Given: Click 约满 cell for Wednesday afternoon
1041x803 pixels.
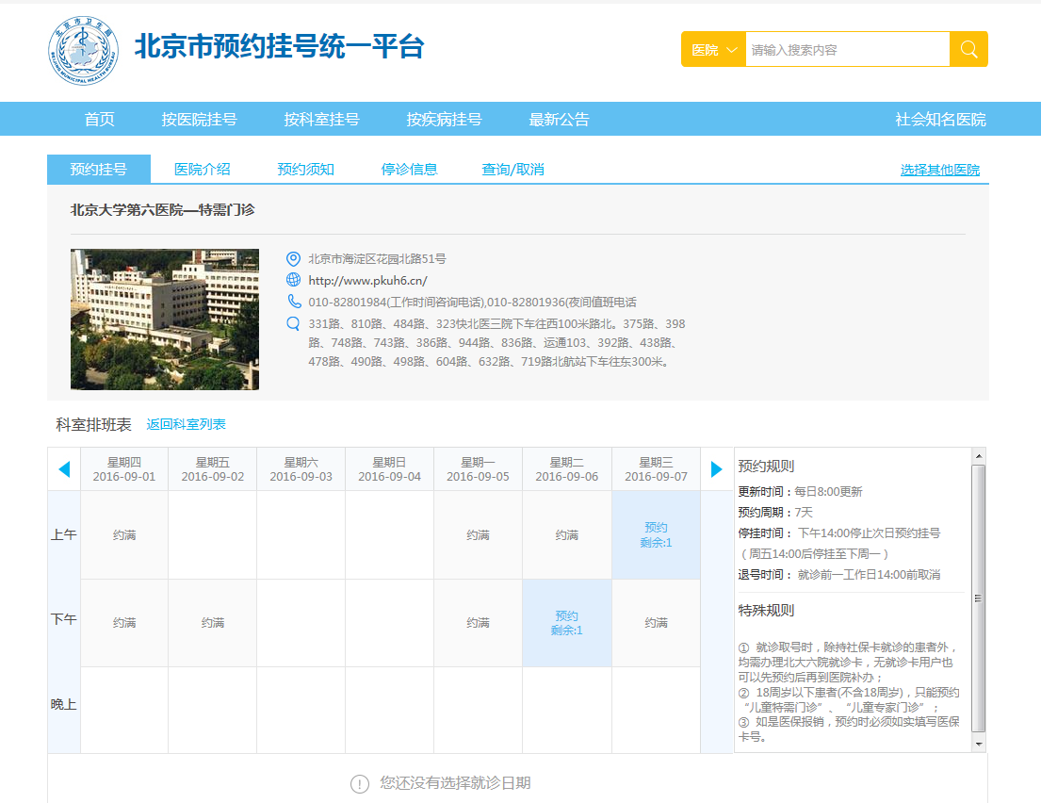Looking at the screenshot, I should (x=656, y=623).
